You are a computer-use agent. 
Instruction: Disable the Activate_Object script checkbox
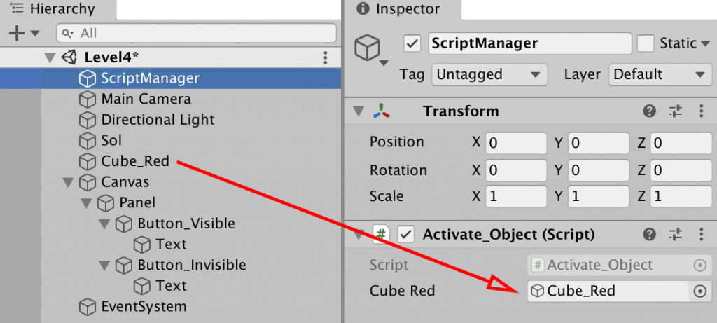[405, 235]
